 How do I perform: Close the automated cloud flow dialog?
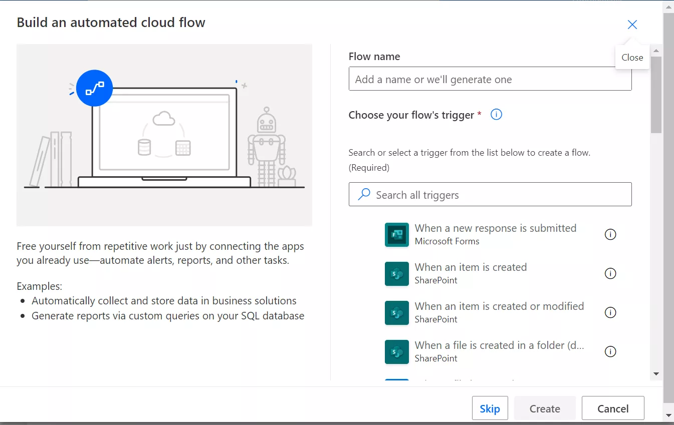pyautogui.click(x=632, y=25)
